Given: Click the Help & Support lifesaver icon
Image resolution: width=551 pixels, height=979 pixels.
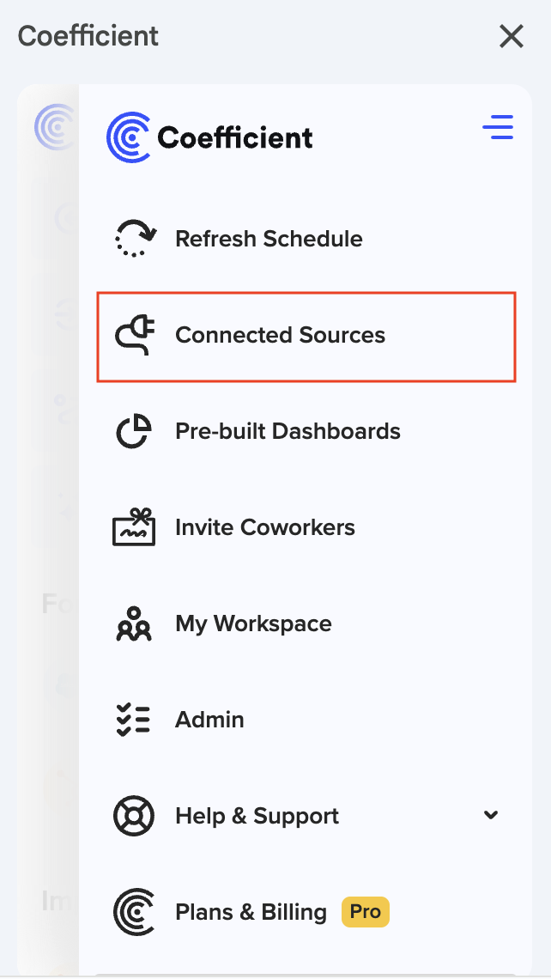Looking at the screenshot, I should pos(134,815).
